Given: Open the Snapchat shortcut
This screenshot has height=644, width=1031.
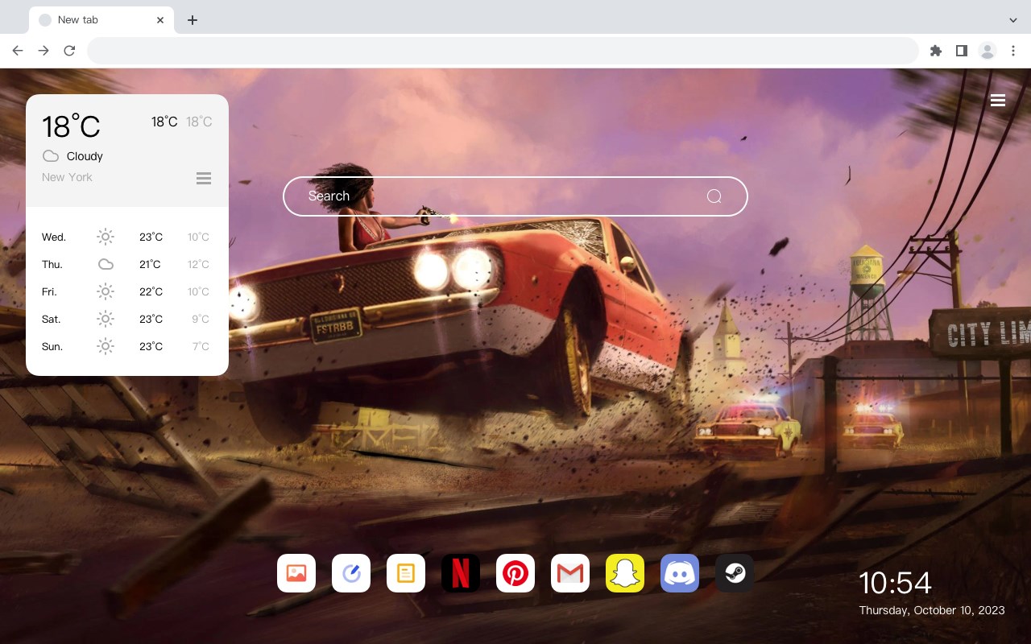Looking at the screenshot, I should point(625,573).
